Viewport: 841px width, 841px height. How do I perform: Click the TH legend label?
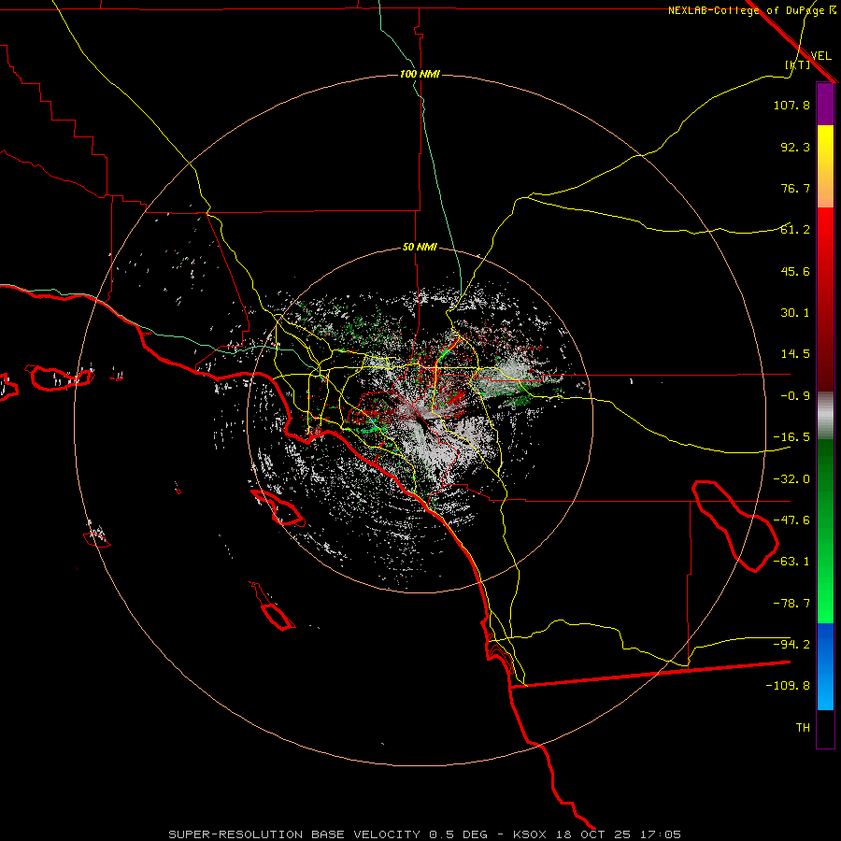[x=803, y=728]
